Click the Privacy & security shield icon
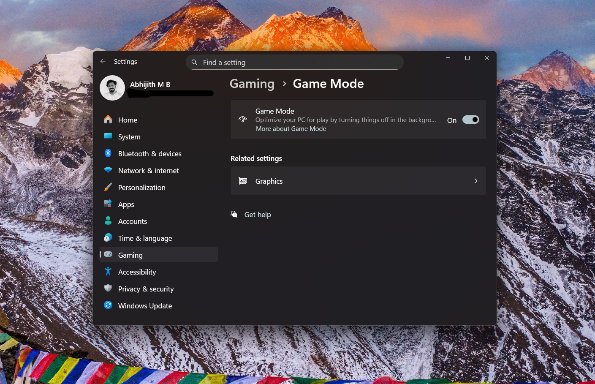Image resolution: width=595 pixels, height=384 pixels. click(x=108, y=289)
